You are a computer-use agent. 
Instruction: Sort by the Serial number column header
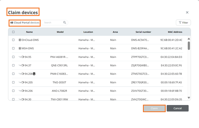click(143, 32)
